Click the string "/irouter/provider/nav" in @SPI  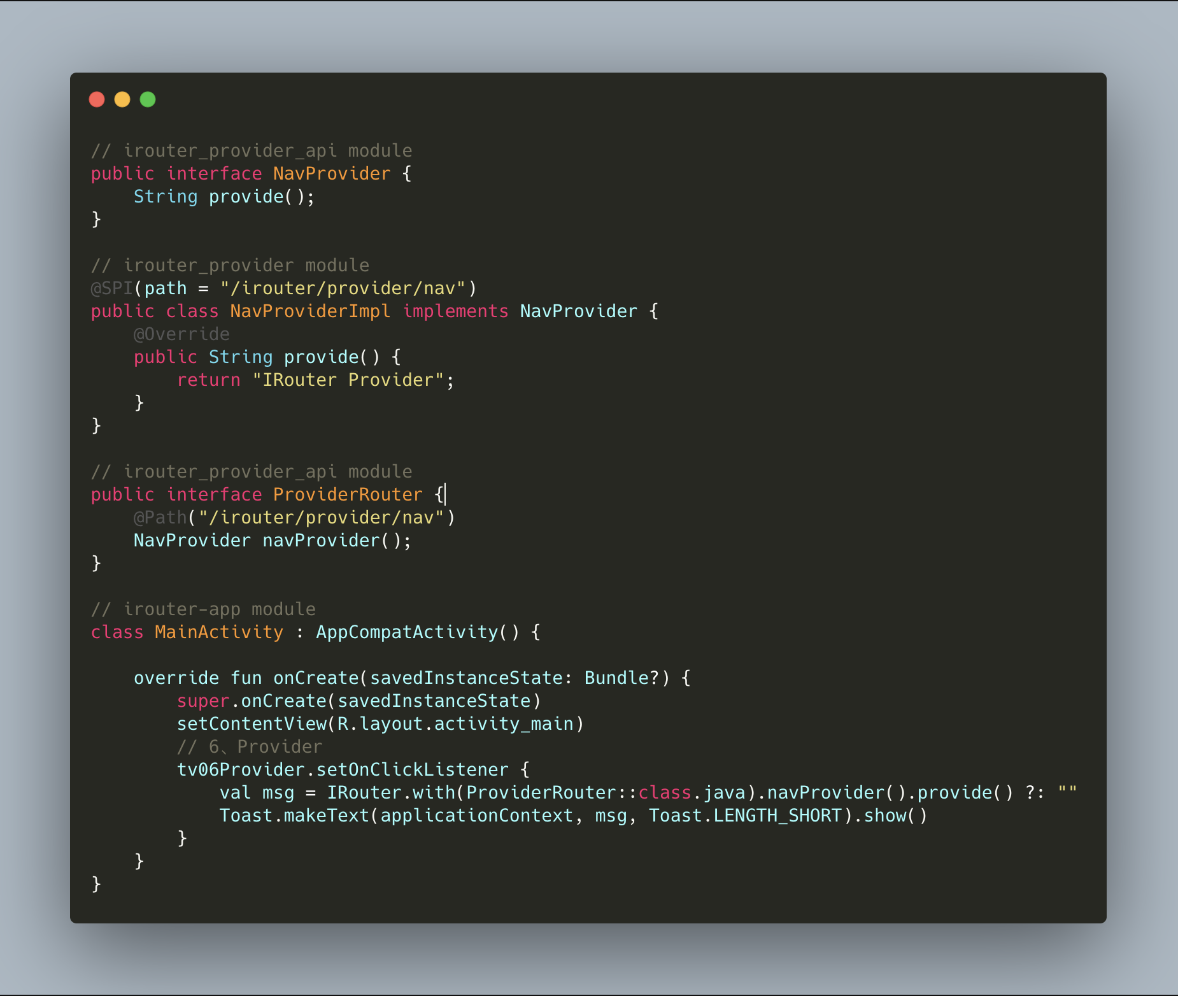pos(343,288)
